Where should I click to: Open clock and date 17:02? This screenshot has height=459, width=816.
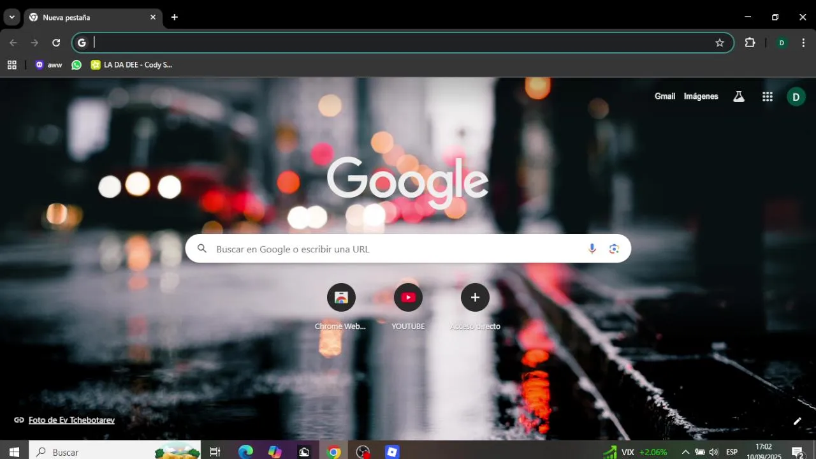(x=764, y=451)
